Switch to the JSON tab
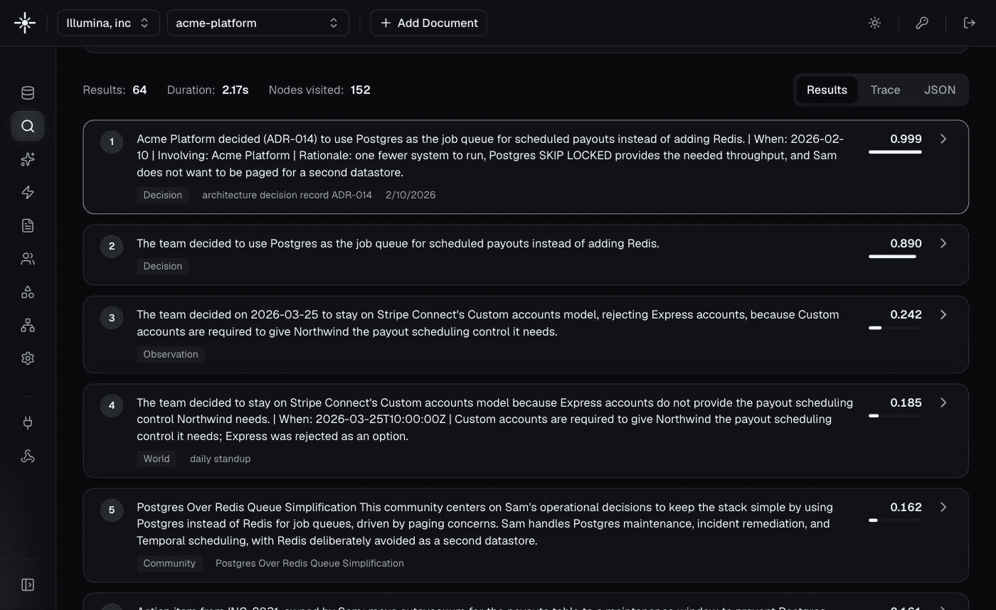This screenshot has width=996, height=610. [939, 90]
